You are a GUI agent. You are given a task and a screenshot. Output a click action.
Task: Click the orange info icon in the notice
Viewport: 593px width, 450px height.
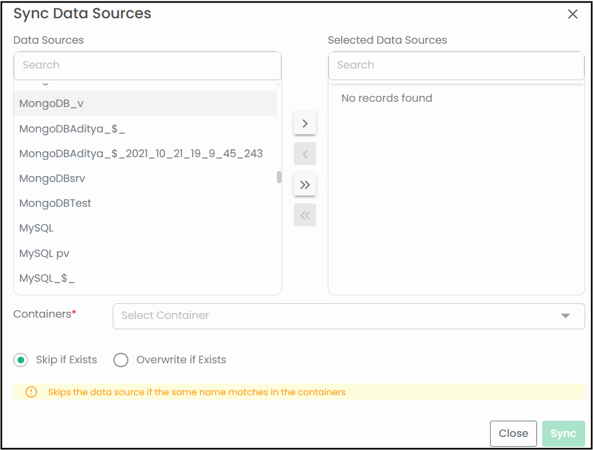(x=31, y=392)
